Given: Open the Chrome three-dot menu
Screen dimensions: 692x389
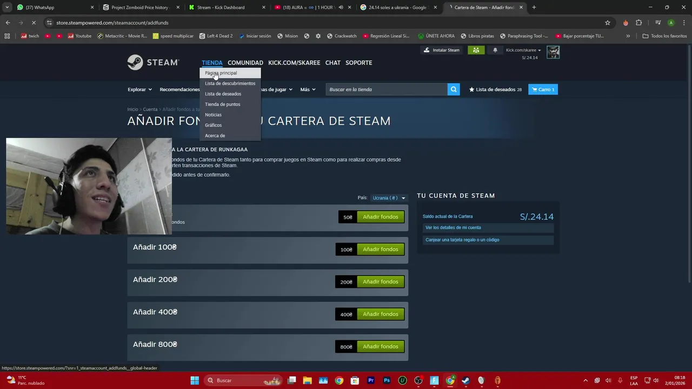Looking at the screenshot, I should point(684,23).
